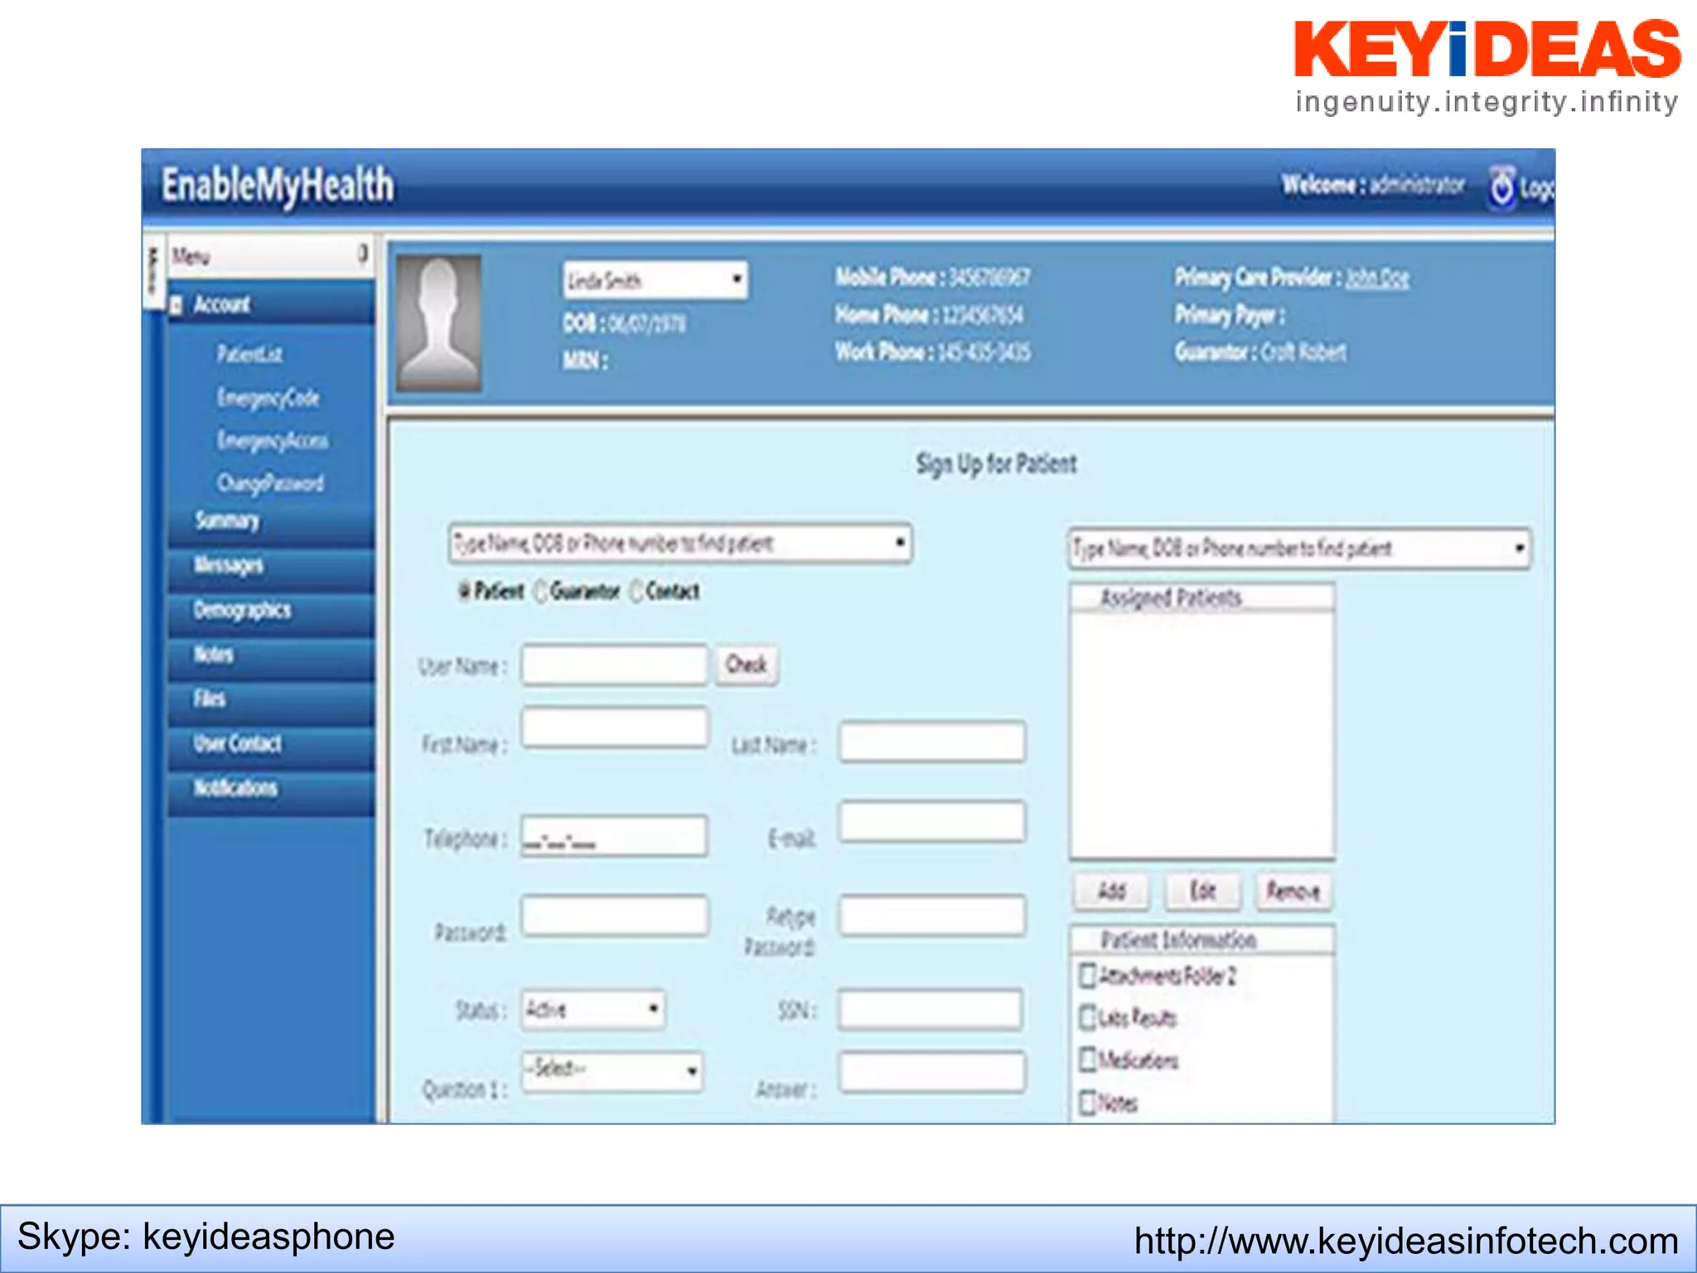This screenshot has height=1273, width=1697.
Task: Check the Attachments Folder 2 checkbox
Action: [x=1088, y=975]
